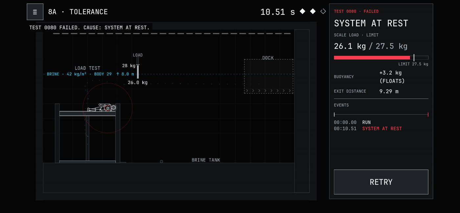Click the first filled diamond indicator
Image resolution: width=460 pixels, height=213 pixels.
[x=302, y=12]
